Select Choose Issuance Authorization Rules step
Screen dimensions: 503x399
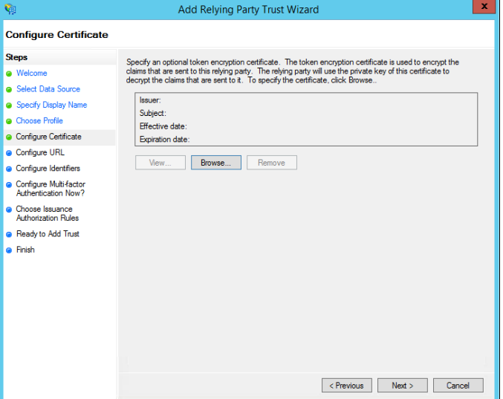click(x=47, y=214)
